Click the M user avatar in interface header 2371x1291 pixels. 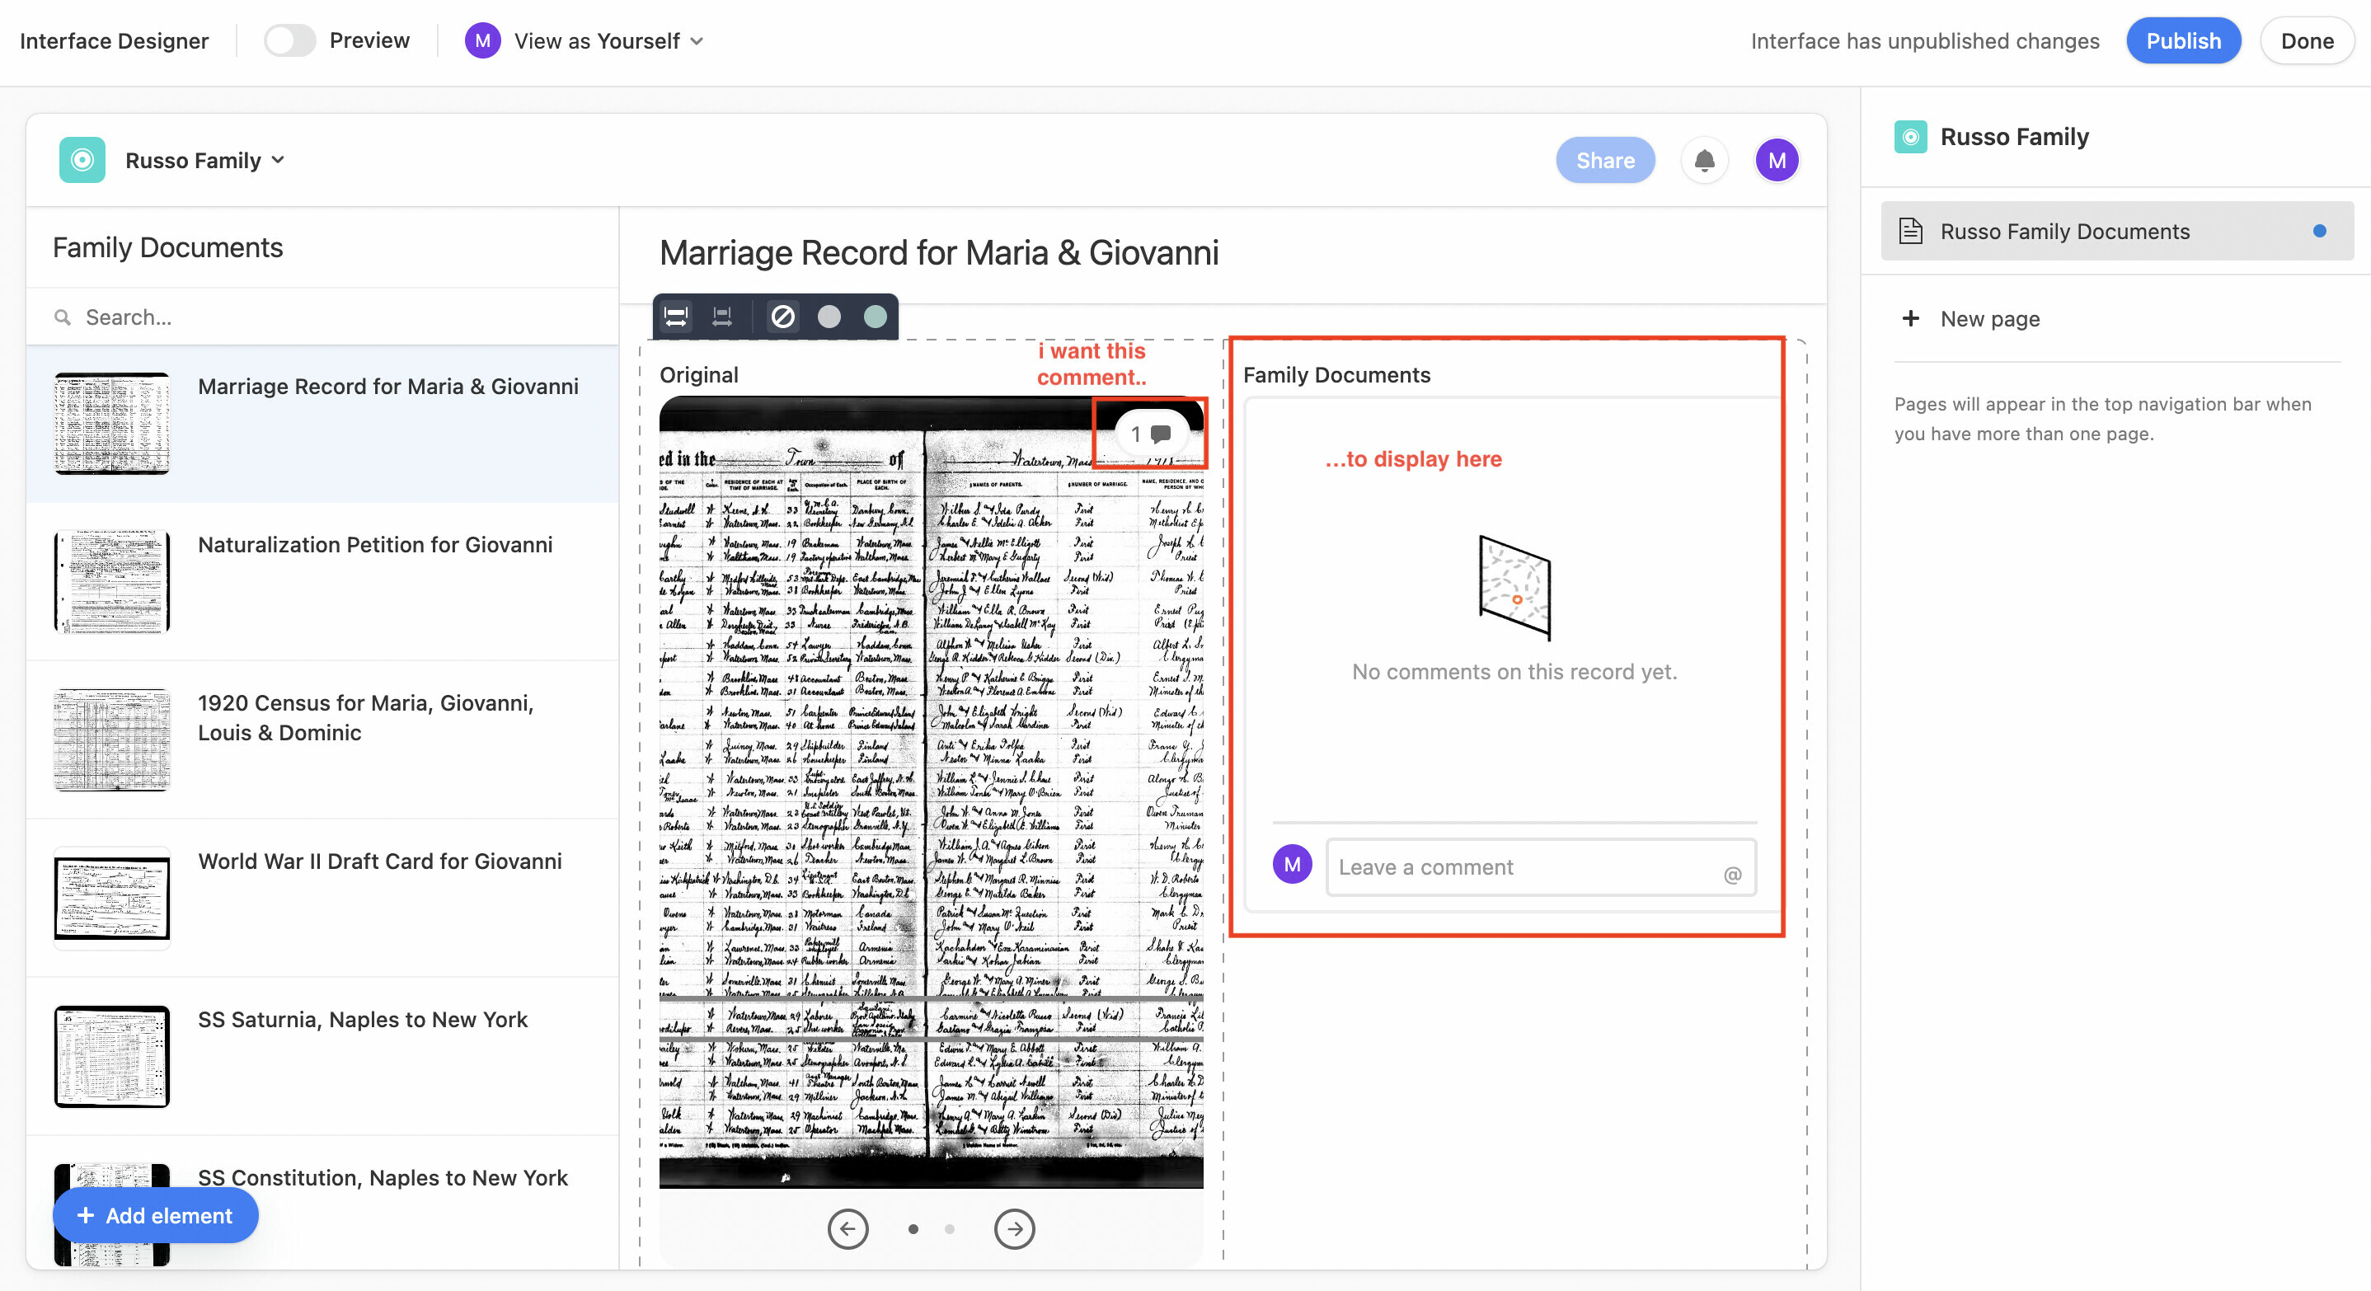[1777, 160]
